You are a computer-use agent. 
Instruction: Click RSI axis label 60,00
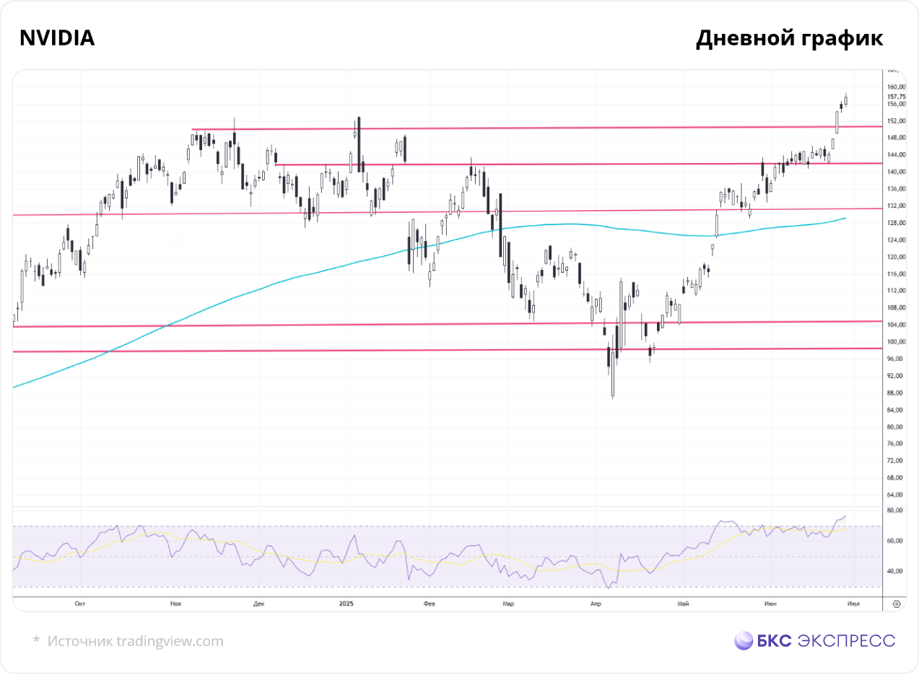(896, 541)
